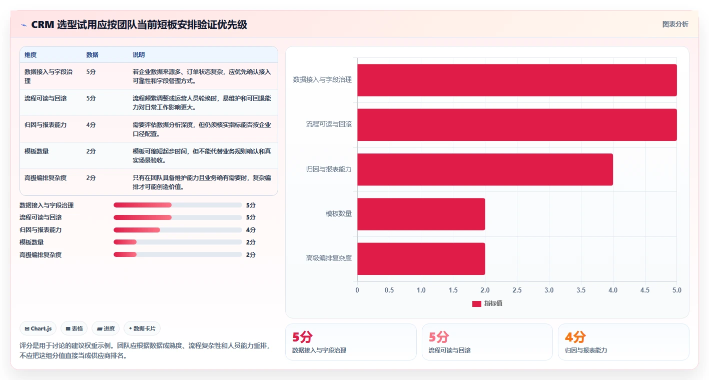
Task: Click the description starting 若企业数据来源多
Action: click(x=202, y=76)
